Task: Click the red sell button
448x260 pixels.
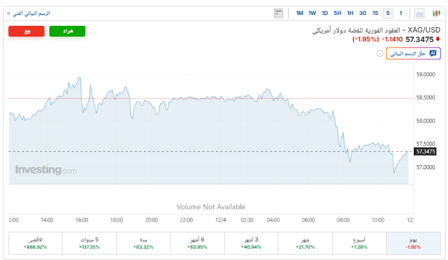Action: tap(26, 31)
